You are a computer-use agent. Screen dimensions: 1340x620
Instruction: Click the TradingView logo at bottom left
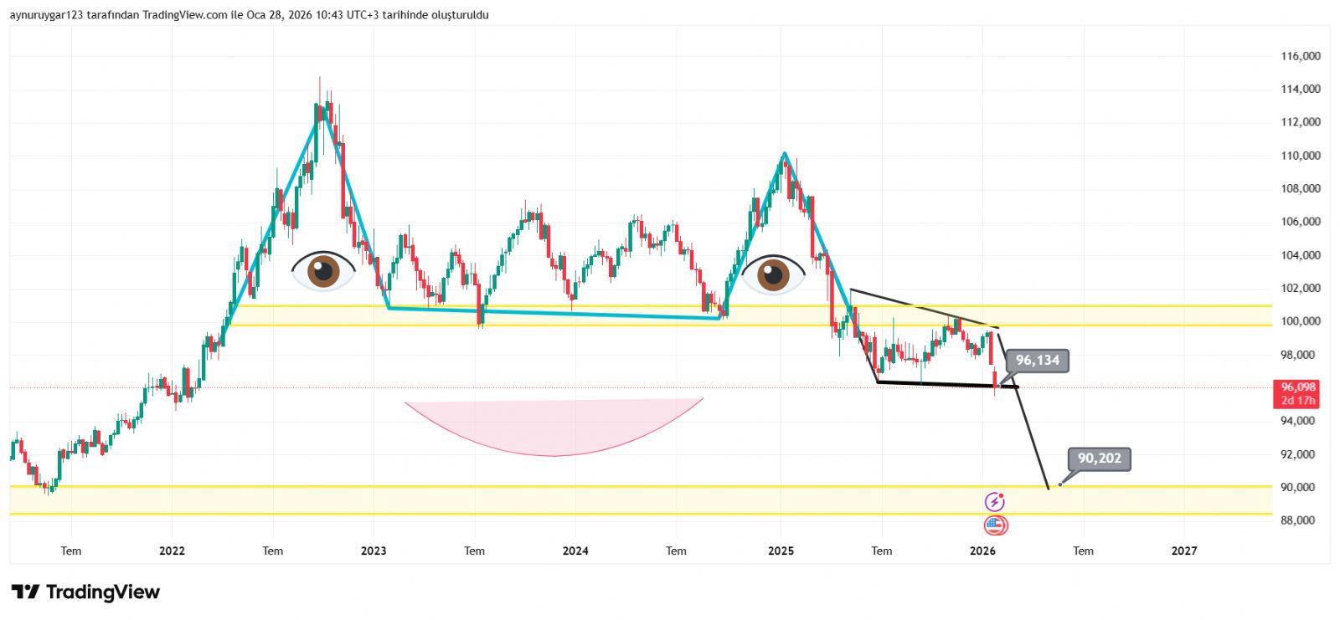tap(85, 592)
